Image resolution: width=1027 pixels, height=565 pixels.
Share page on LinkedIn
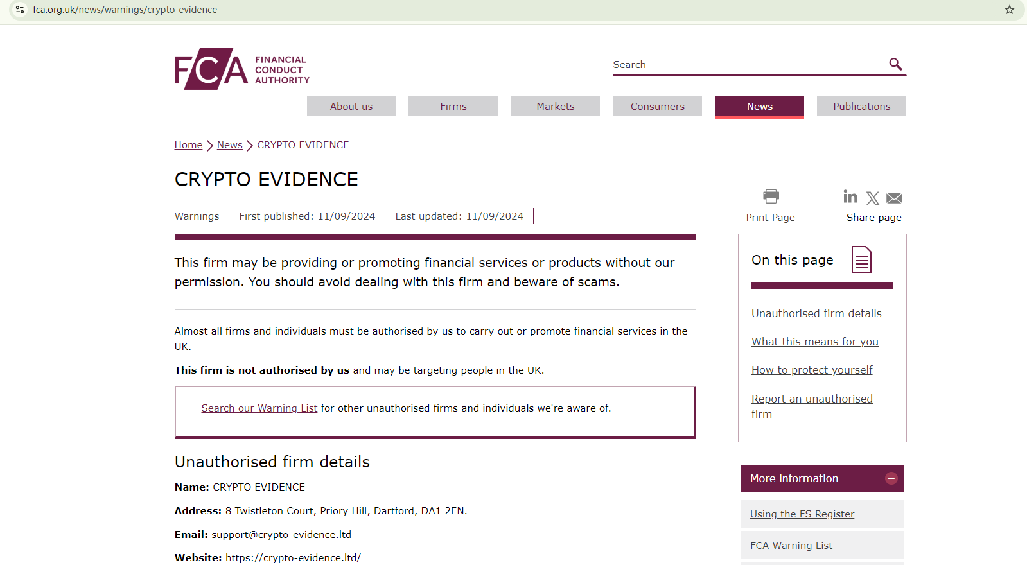[850, 197]
